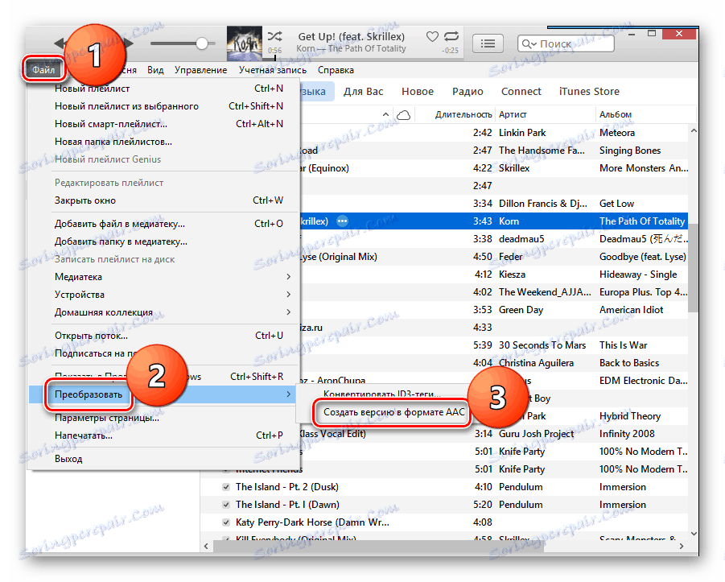The image size is (725, 582).
Task: Open the Up Next list button
Action: point(488,43)
